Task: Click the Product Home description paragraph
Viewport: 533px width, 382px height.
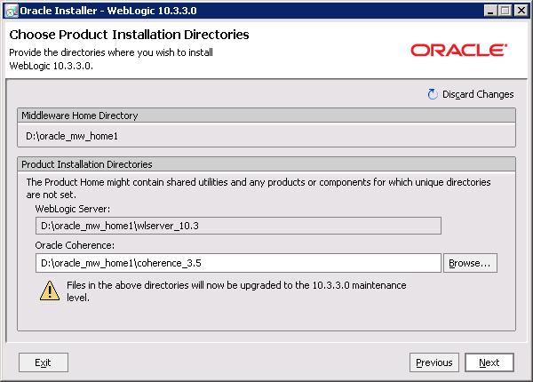Action: [x=259, y=188]
